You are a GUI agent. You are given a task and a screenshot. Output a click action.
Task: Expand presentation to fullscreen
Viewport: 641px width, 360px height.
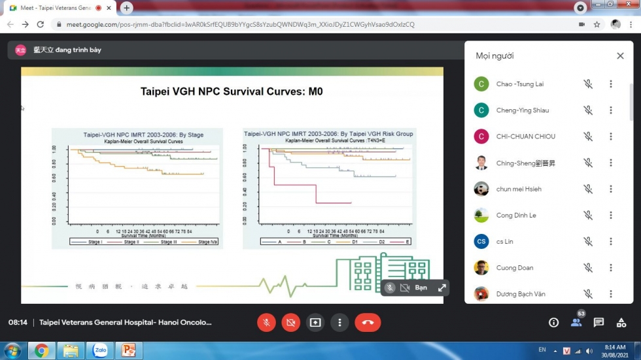(x=442, y=287)
